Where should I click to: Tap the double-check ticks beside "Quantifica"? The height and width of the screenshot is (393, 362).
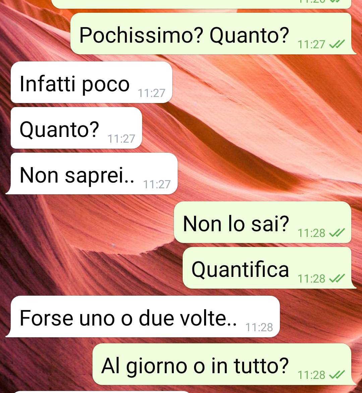point(337,279)
